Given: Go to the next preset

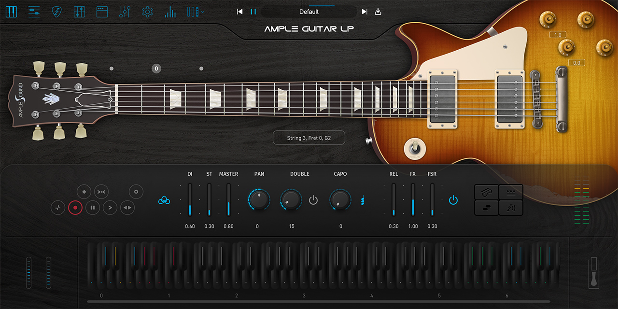Looking at the screenshot, I should [x=365, y=12].
